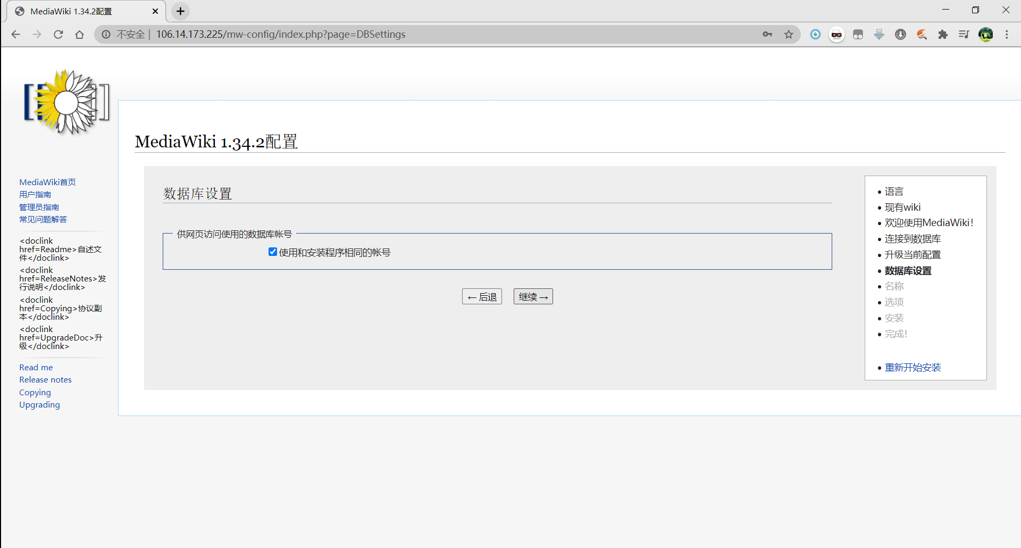This screenshot has height=548, width=1021.
Task: Click the 现有wiki step
Action: pyautogui.click(x=902, y=207)
